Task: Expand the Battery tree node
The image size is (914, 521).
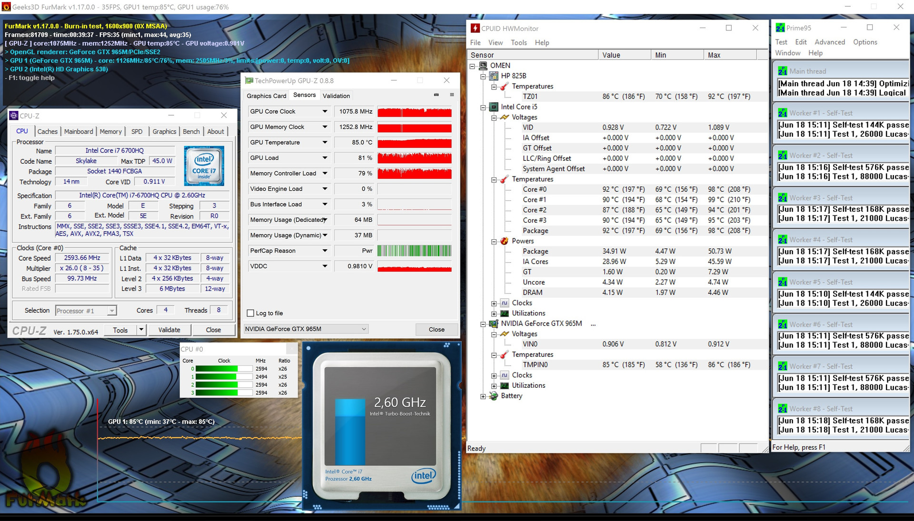Action: click(x=483, y=396)
